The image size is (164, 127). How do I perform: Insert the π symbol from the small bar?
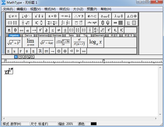tap(9, 30)
